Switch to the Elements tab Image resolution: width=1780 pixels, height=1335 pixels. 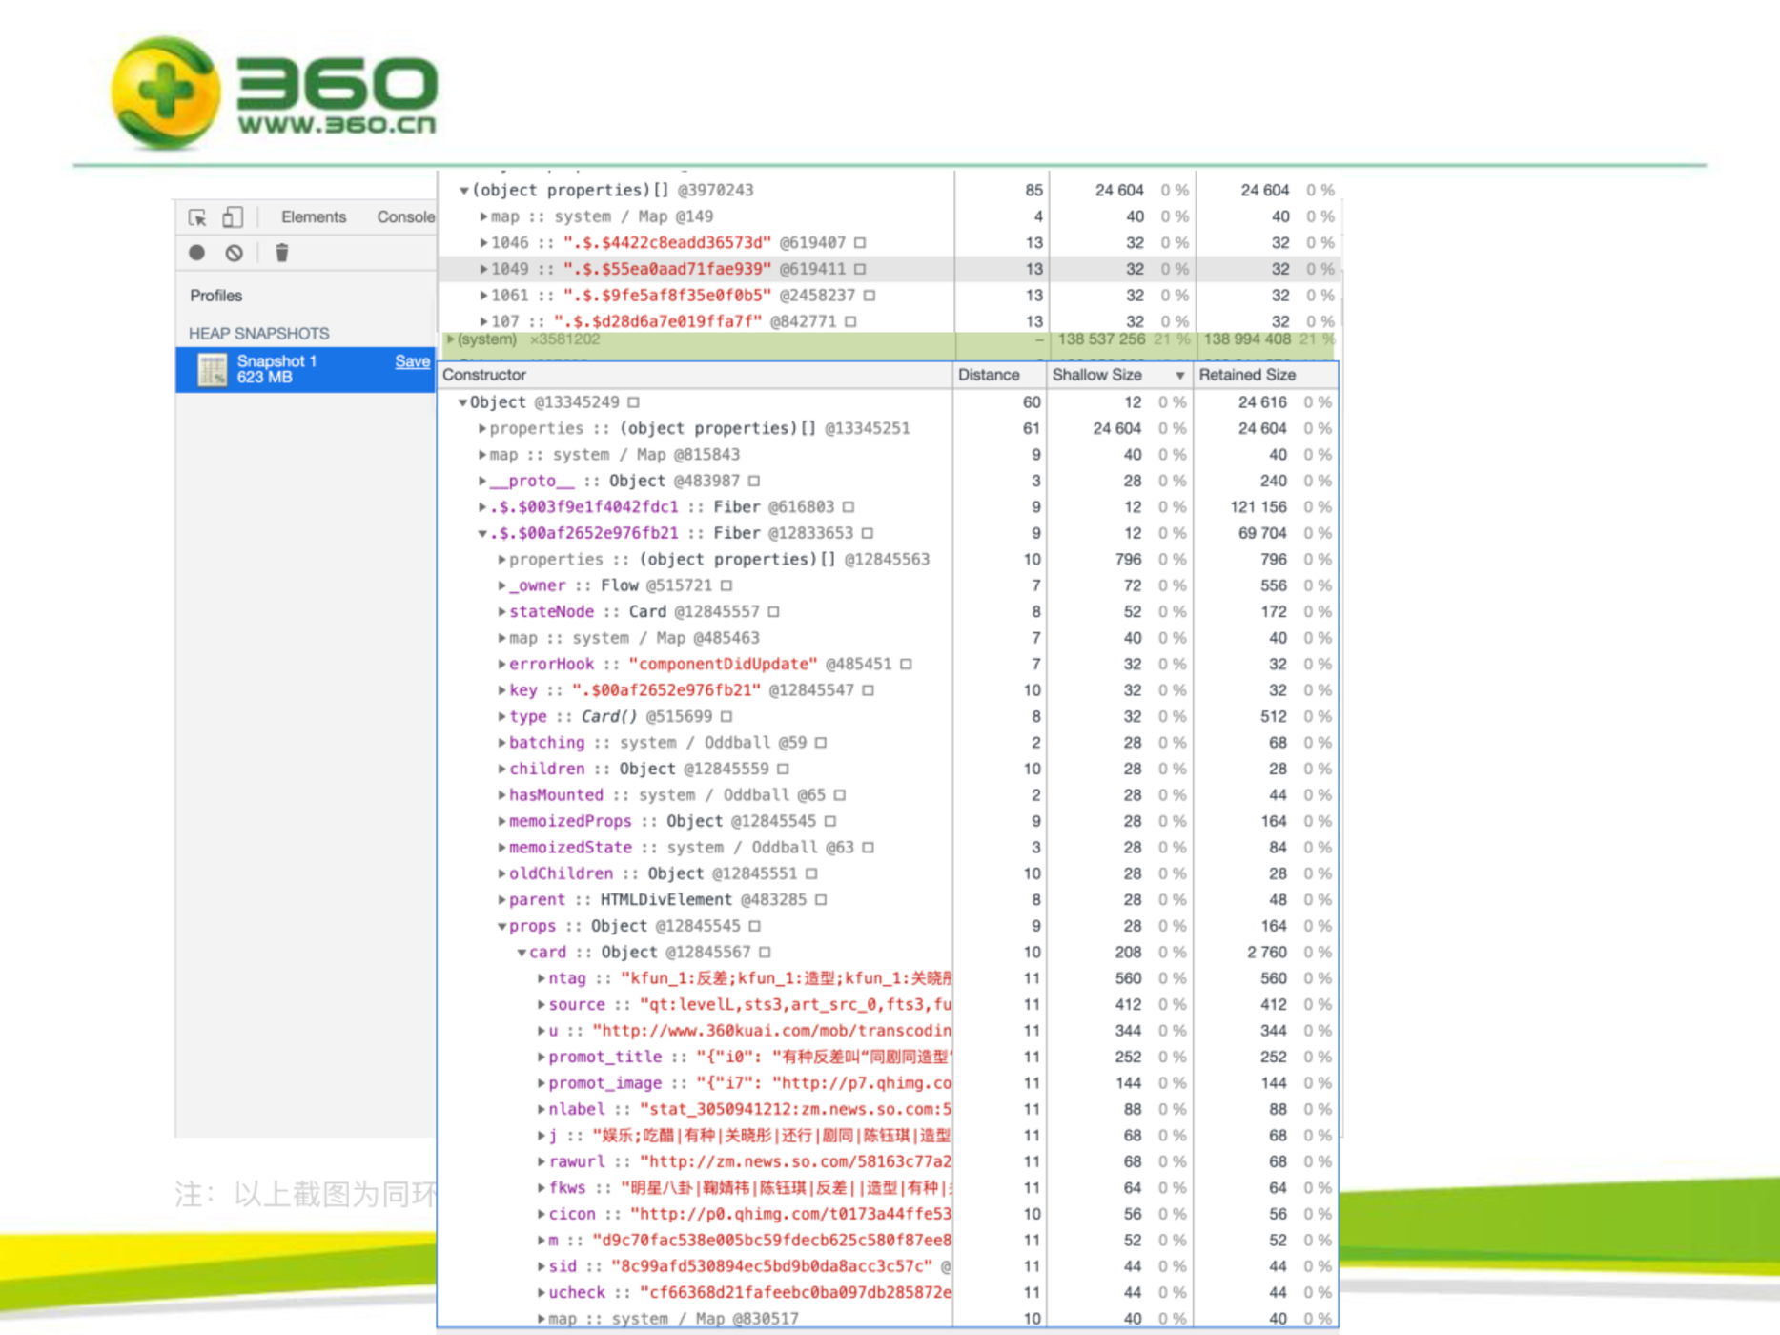[313, 217]
